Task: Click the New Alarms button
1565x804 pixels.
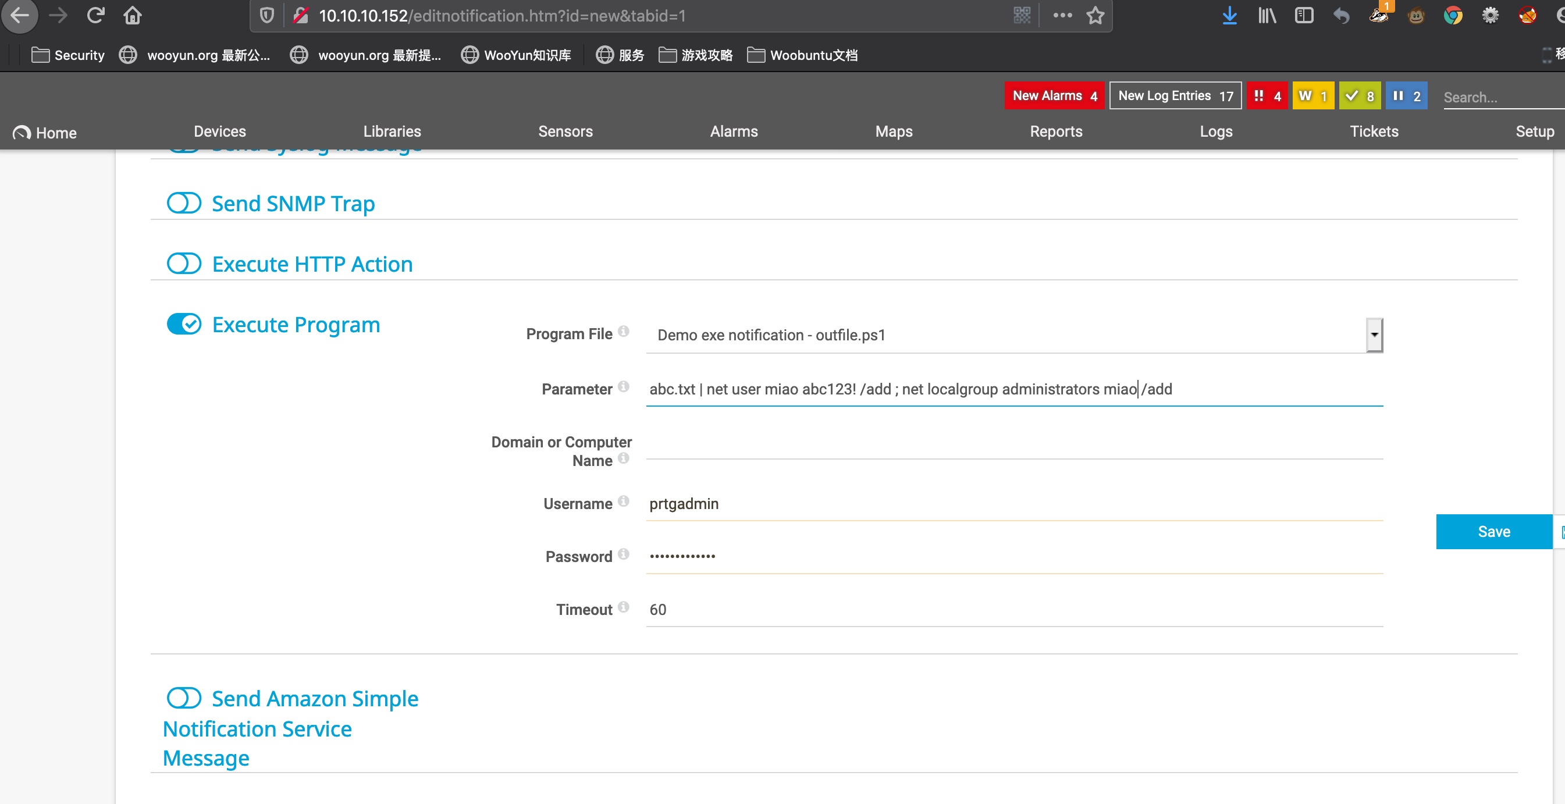Action: pos(1054,96)
